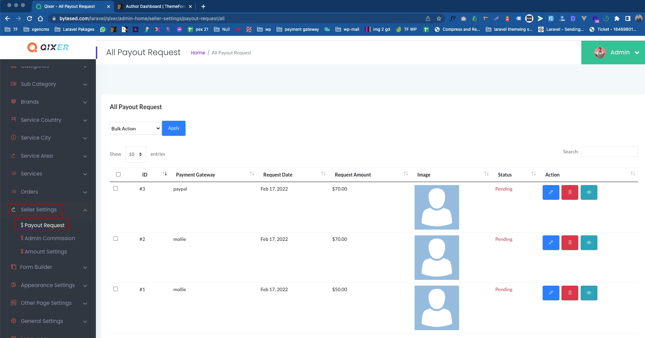
Task: View payout #1 details with eye icon
Action: pos(589,293)
